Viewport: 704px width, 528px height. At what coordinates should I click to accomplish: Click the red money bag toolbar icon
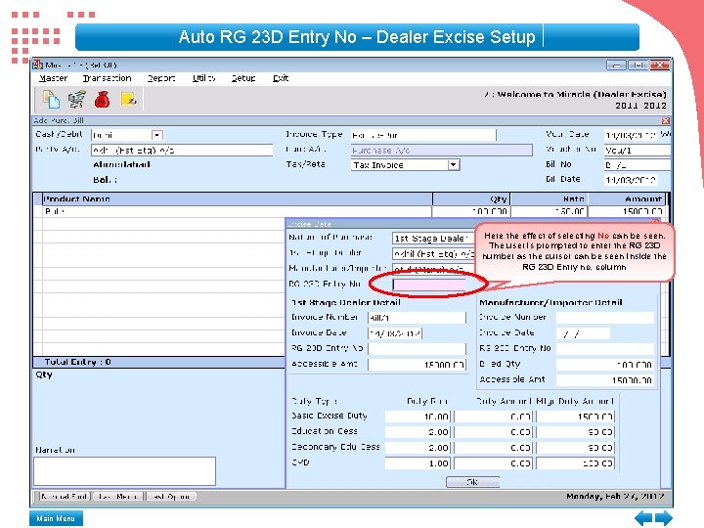103,99
